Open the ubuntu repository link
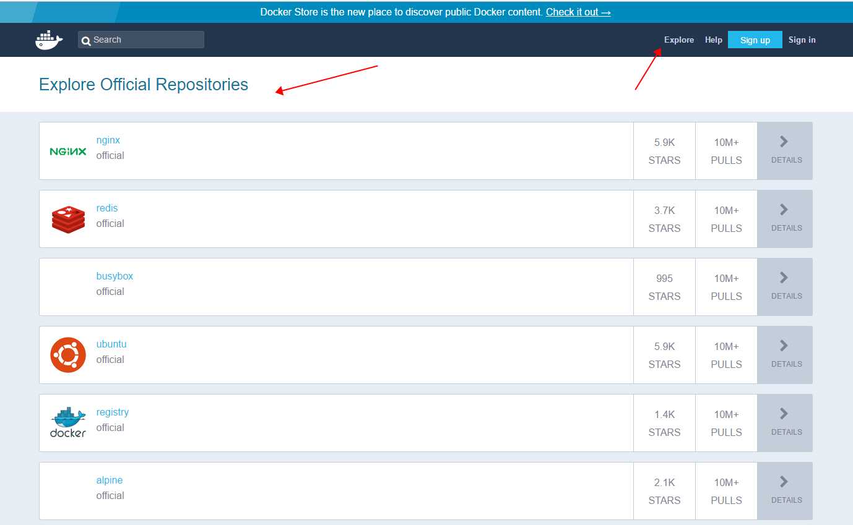 (111, 344)
